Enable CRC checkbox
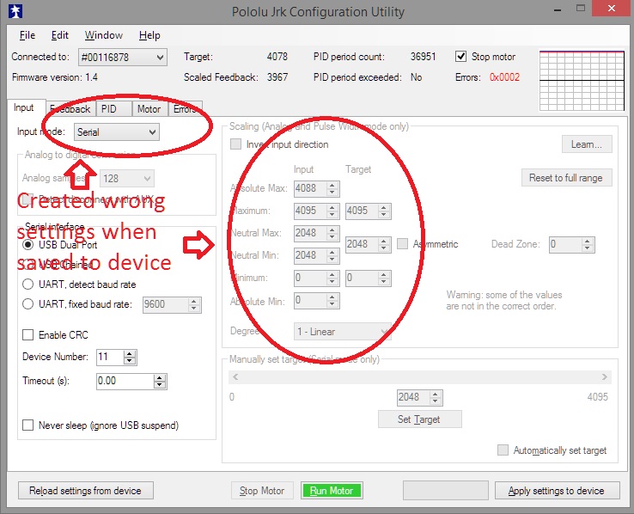634x514 pixels. [x=27, y=335]
